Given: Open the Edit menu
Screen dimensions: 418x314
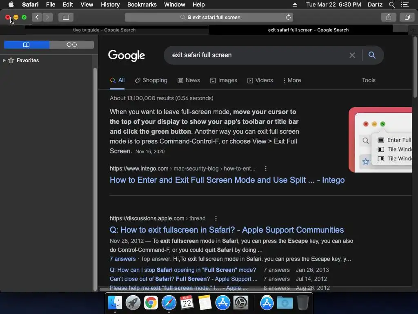Looking at the screenshot, I should [68, 4].
